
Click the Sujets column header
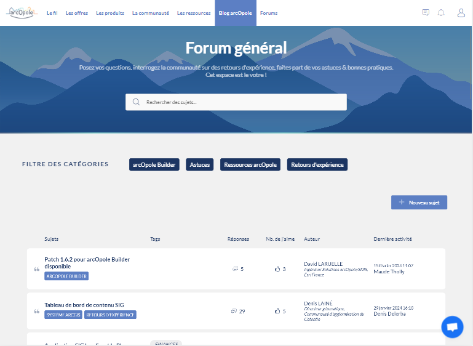(x=51, y=239)
